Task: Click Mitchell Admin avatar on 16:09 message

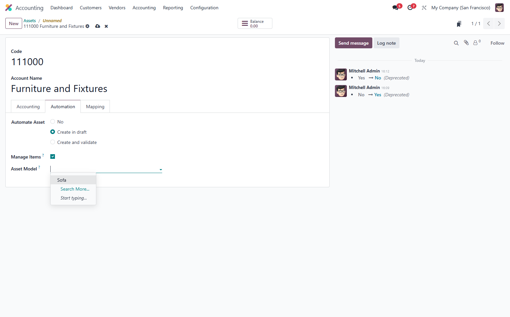Action: [341, 91]
